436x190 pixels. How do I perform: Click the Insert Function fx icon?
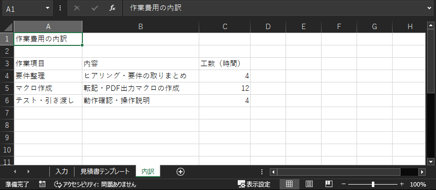(112, 8)
